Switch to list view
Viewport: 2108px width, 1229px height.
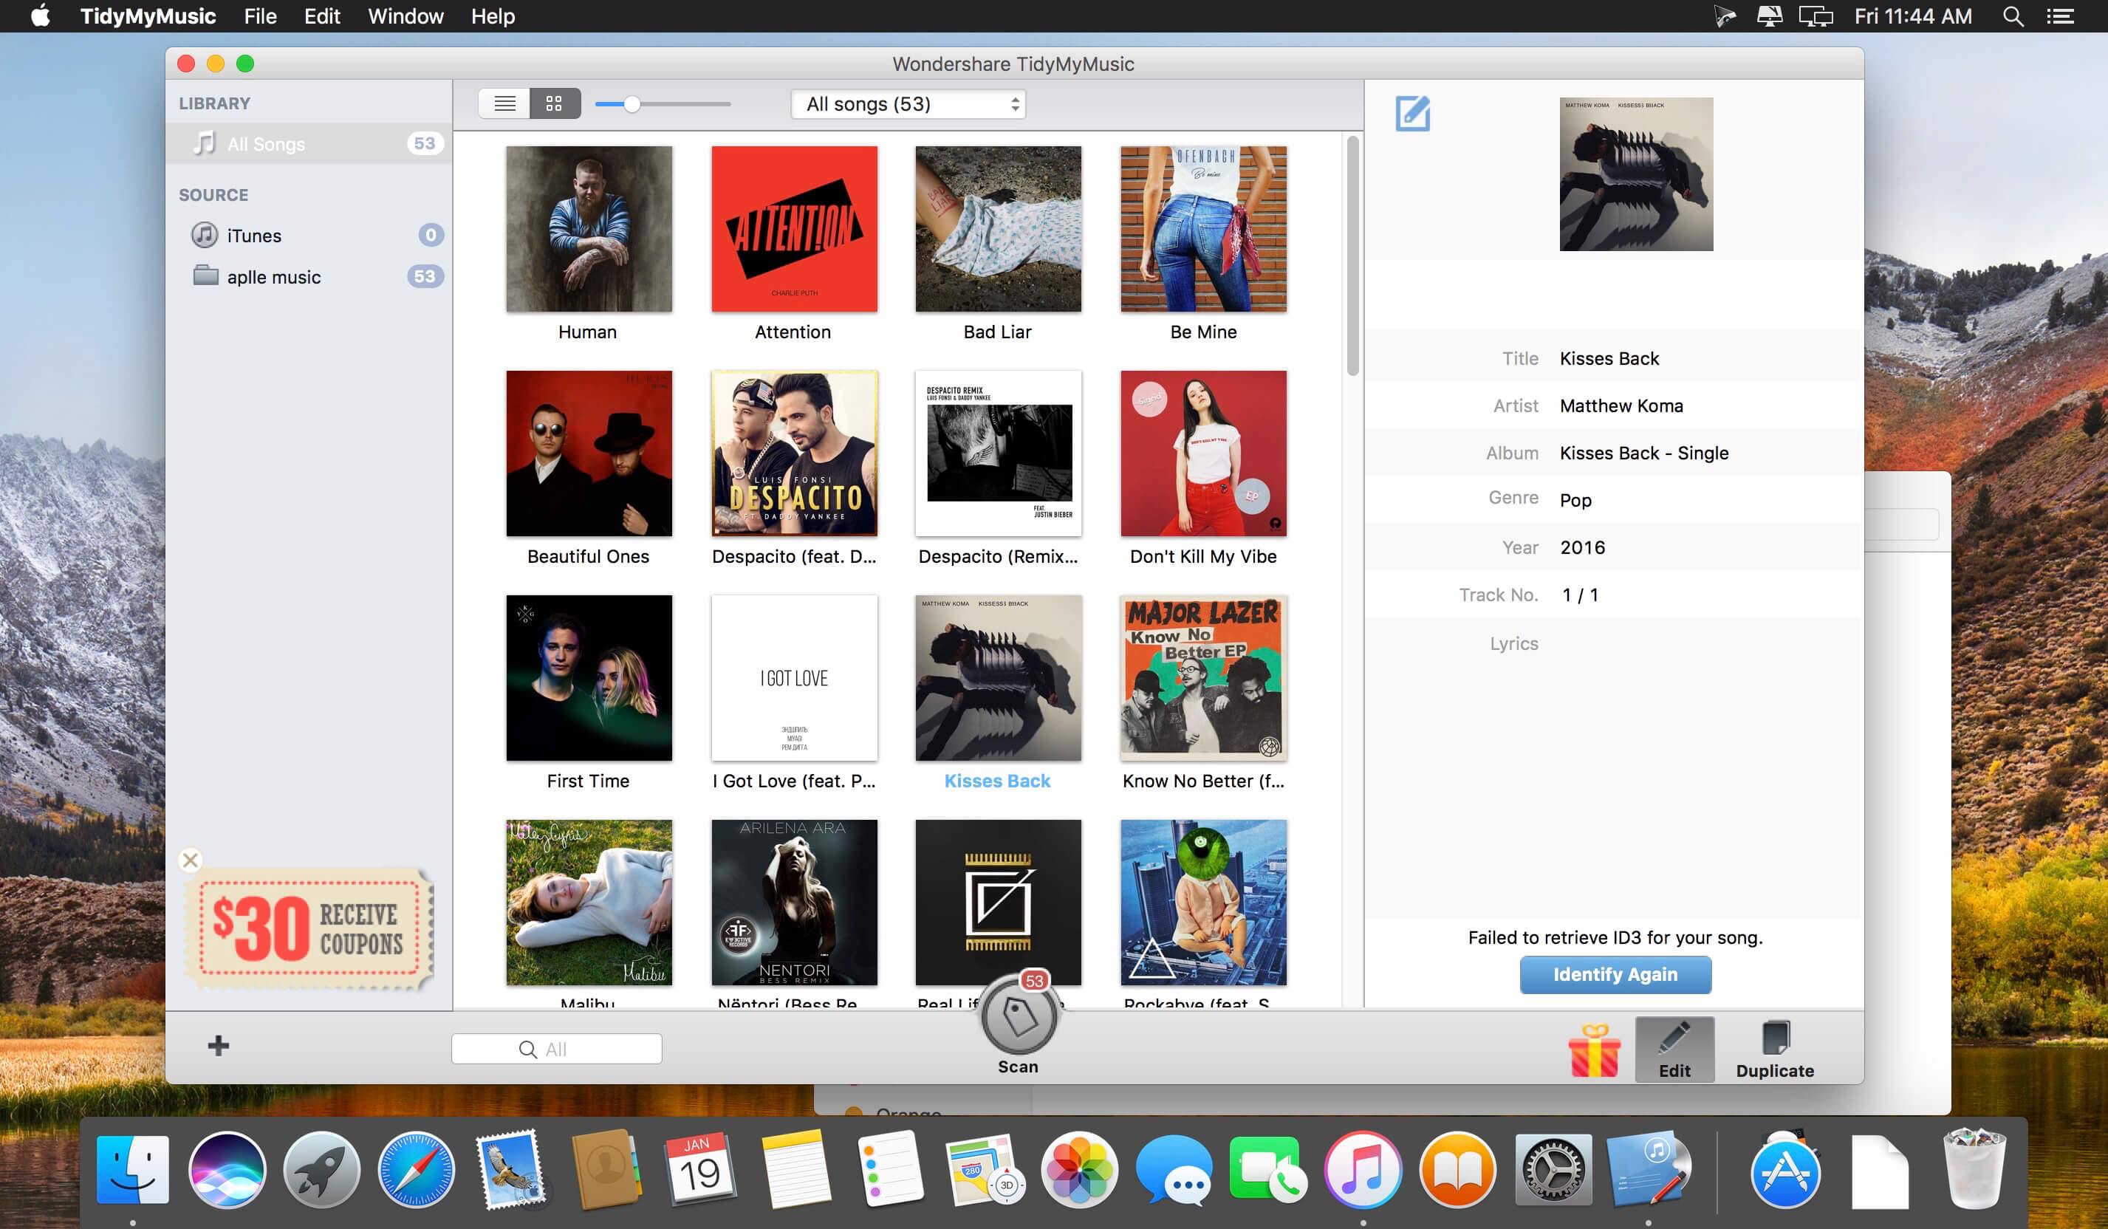(x=504, y=103)
